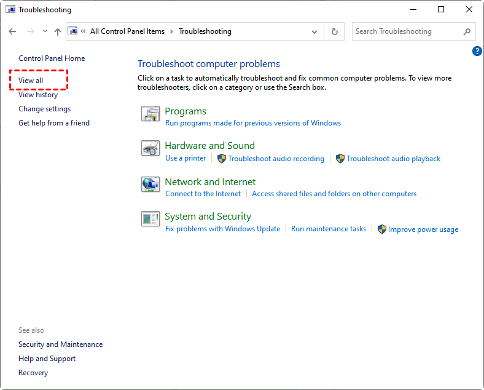Click the Hardware and Sound icon
Screen dimensions: 484x390
pyautogui.click(x=150, y=148)
